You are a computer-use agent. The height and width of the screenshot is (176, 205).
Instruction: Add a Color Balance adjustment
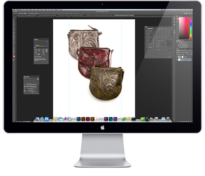click(x=181, y=45)
